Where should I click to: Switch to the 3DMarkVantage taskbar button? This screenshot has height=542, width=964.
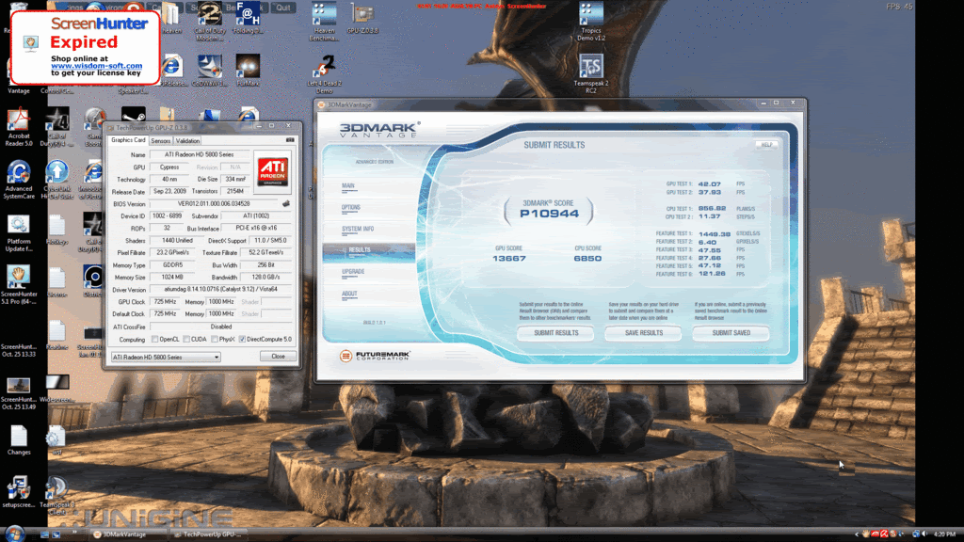point(126,534)
